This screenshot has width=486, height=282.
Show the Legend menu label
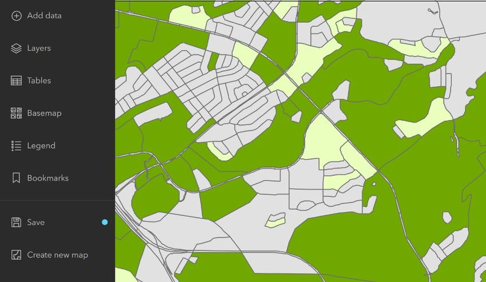41,146
